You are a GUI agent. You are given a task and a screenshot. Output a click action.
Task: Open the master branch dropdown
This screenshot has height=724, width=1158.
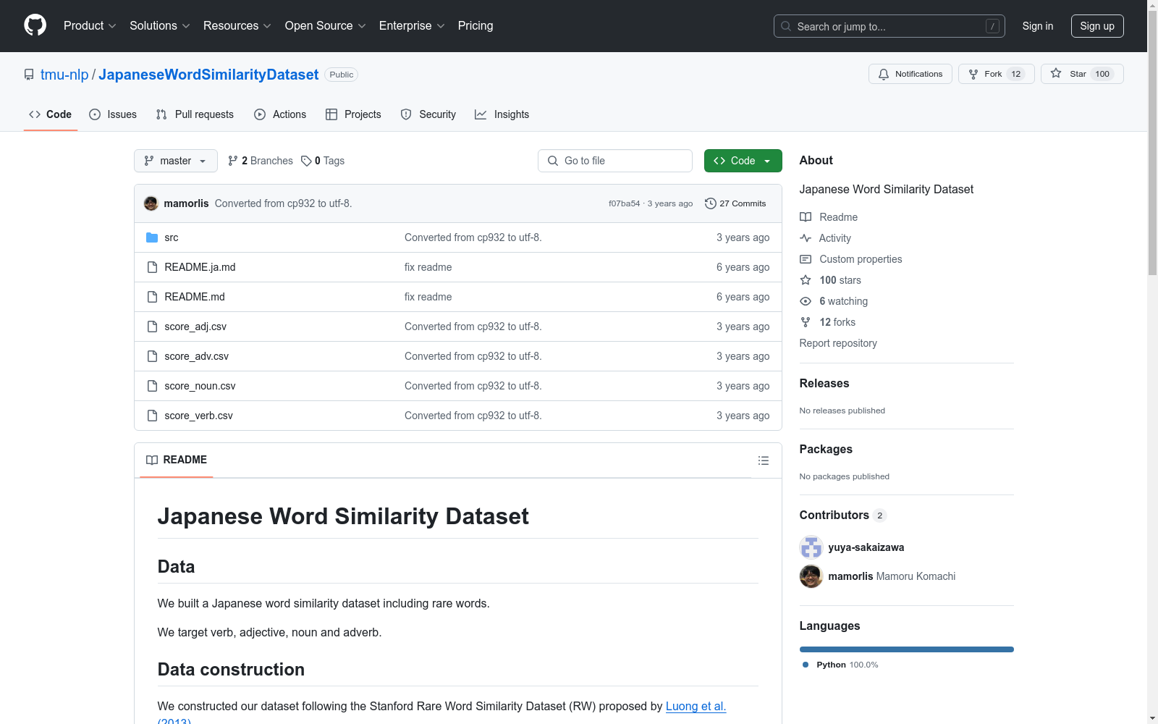point(176,161)
